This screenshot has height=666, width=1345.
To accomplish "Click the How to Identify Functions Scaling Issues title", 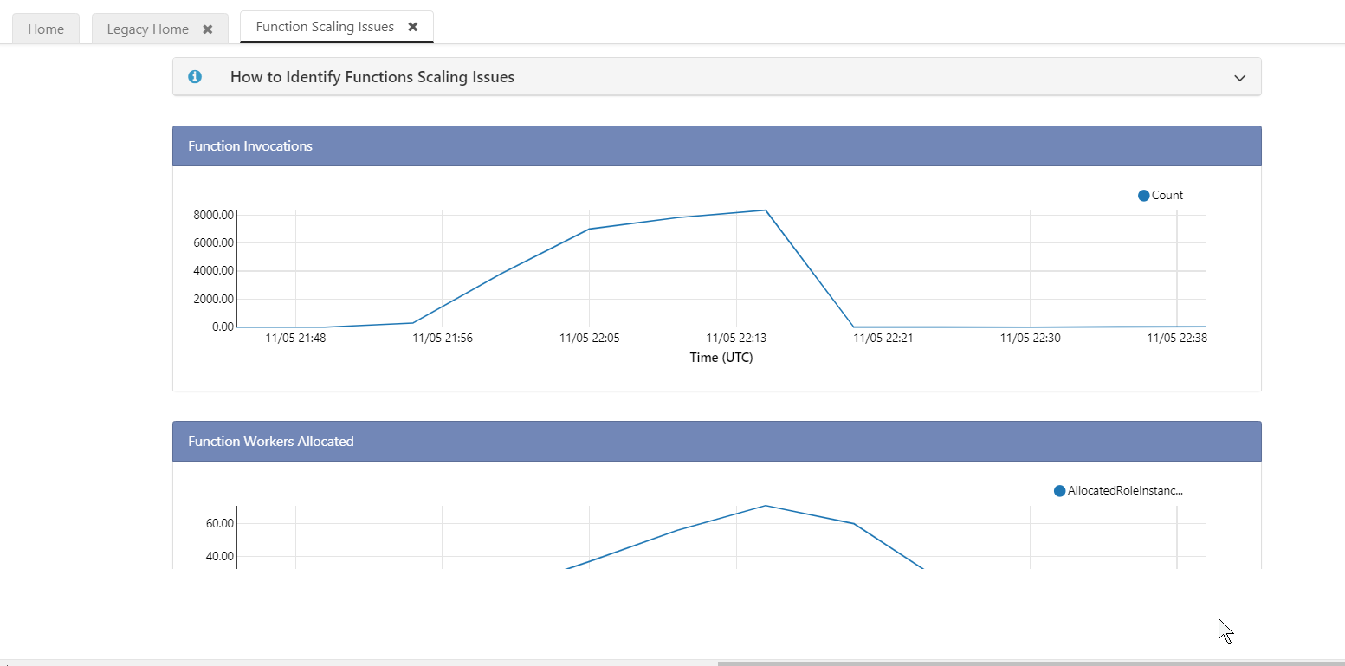I will point(372,76).
